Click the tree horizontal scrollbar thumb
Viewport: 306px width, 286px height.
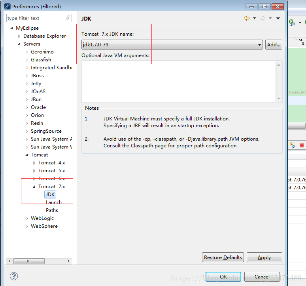click(29, 261)
